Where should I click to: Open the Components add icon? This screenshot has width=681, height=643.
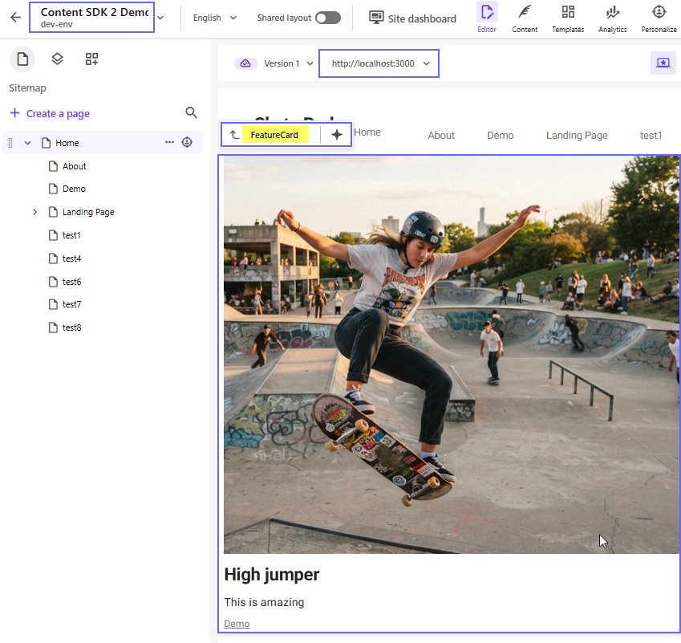tap(91, 59)
